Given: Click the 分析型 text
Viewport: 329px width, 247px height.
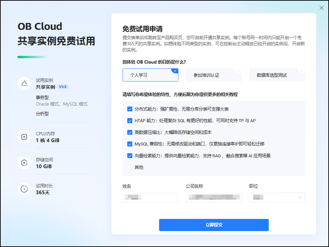Looking at the screenshot, I should tap(42, 114).
